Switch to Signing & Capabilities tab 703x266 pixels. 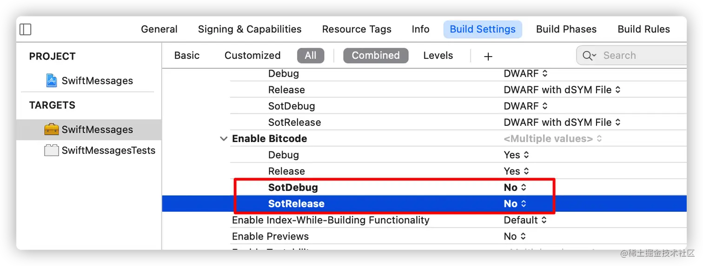tap(250, 29)
